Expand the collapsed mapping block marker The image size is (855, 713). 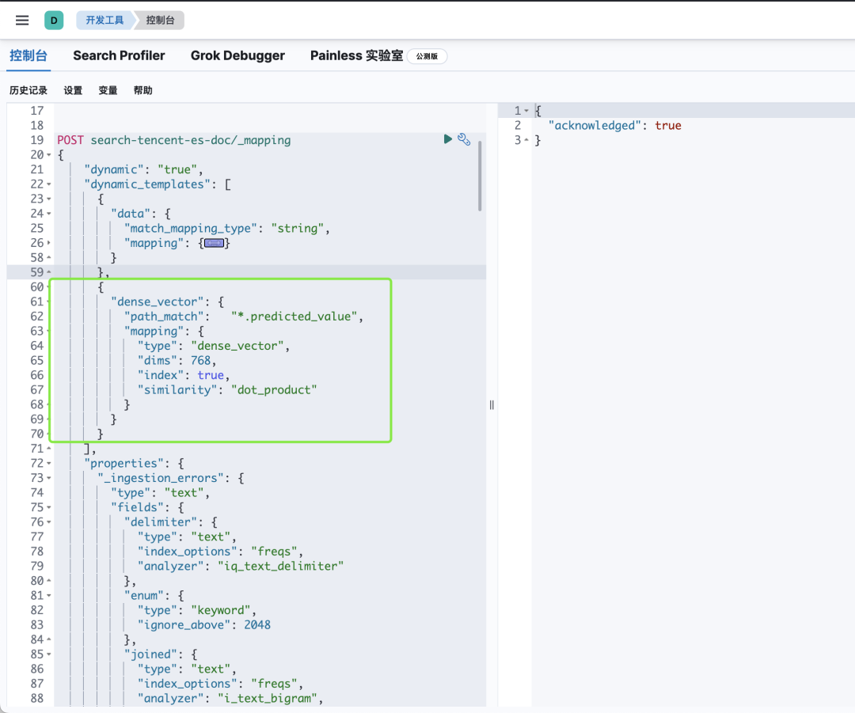[214, 244]
